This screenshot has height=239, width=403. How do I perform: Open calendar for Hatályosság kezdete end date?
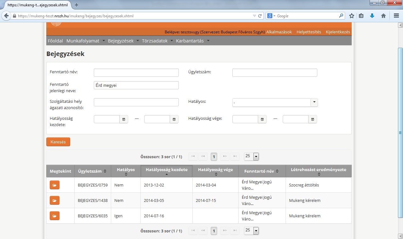coord(174,119)
